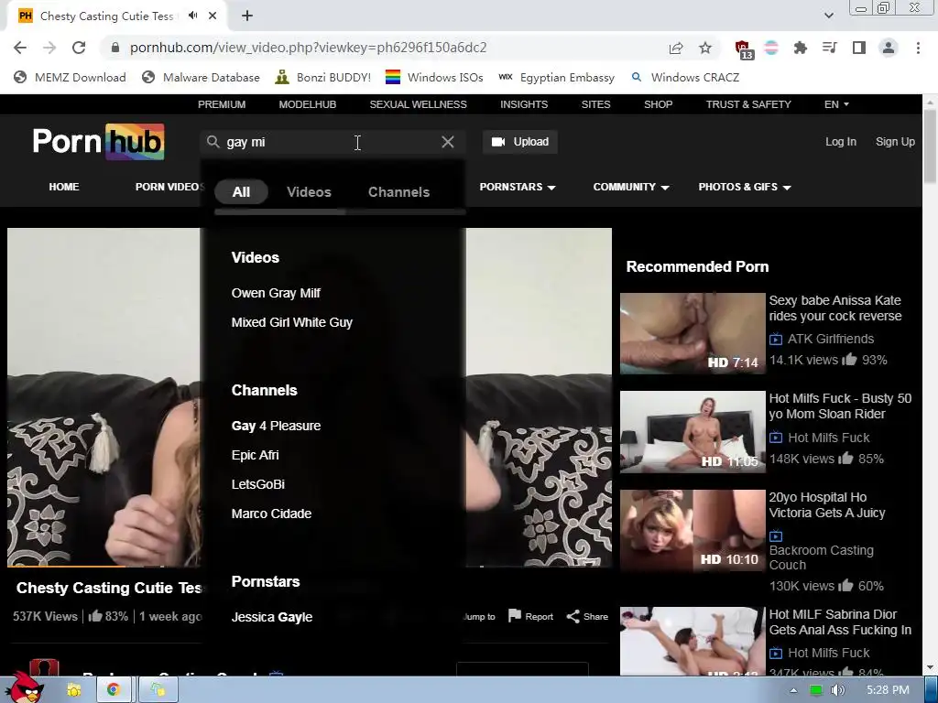Open the ATK Girlfriends channel icon
The image size is (938, 703).
(776, 339)
